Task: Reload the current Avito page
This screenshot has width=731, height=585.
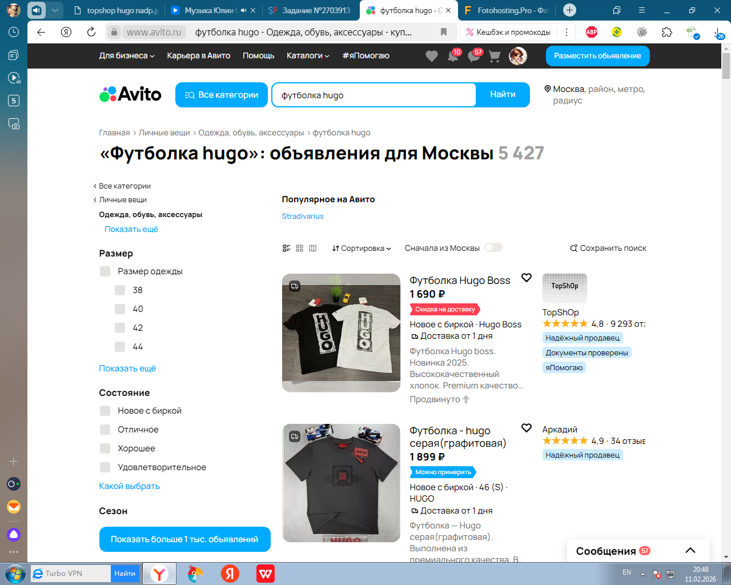Action: (91, 32)
